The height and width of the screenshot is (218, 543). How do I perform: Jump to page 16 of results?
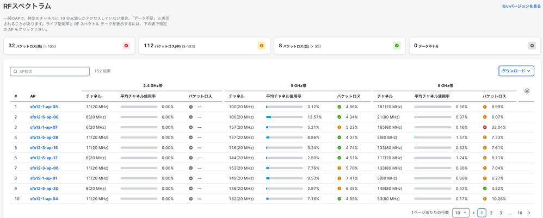tap(520, 213)
